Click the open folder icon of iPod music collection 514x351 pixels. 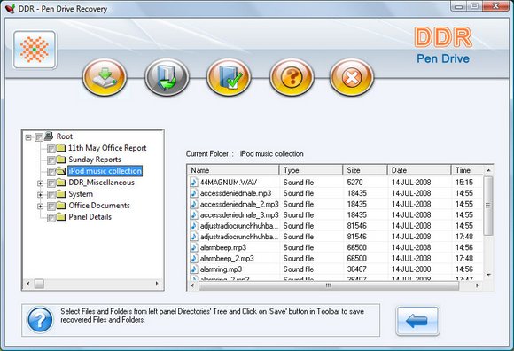point(61,171)
